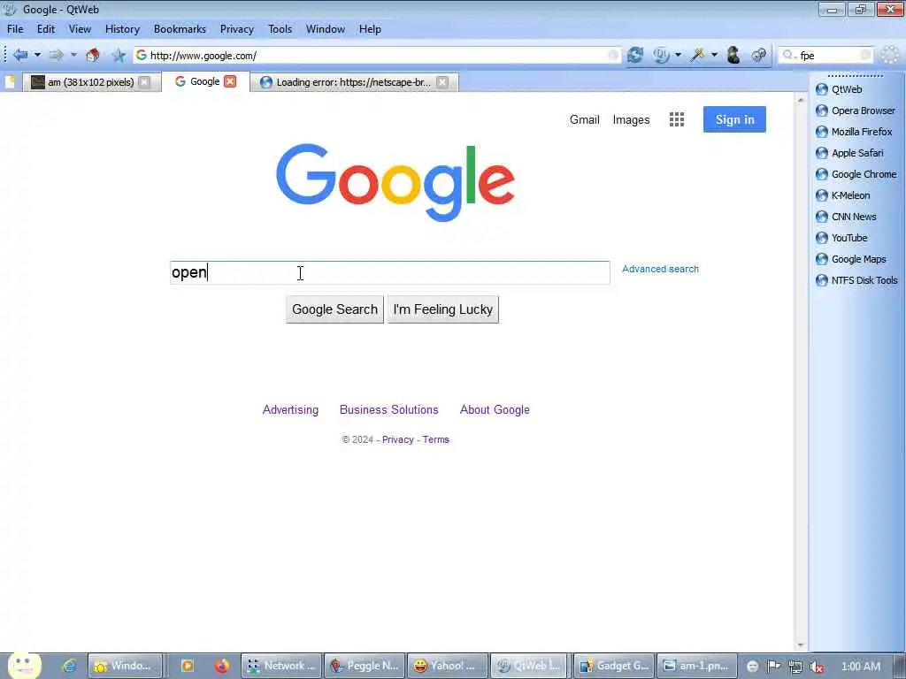Viewport: 906px width, 679px height.
Task: Open the Google apps grid icon
Action: [x=677, y=119]
